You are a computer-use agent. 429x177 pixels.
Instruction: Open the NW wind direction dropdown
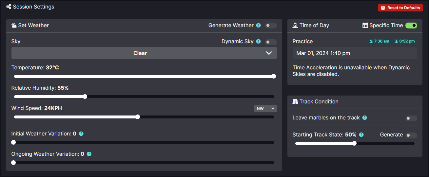tap(265, 108)
